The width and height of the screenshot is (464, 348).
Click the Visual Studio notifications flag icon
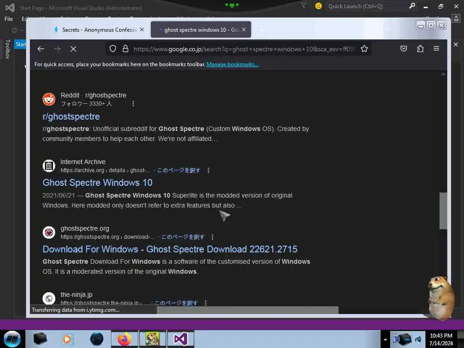[304, 5]
